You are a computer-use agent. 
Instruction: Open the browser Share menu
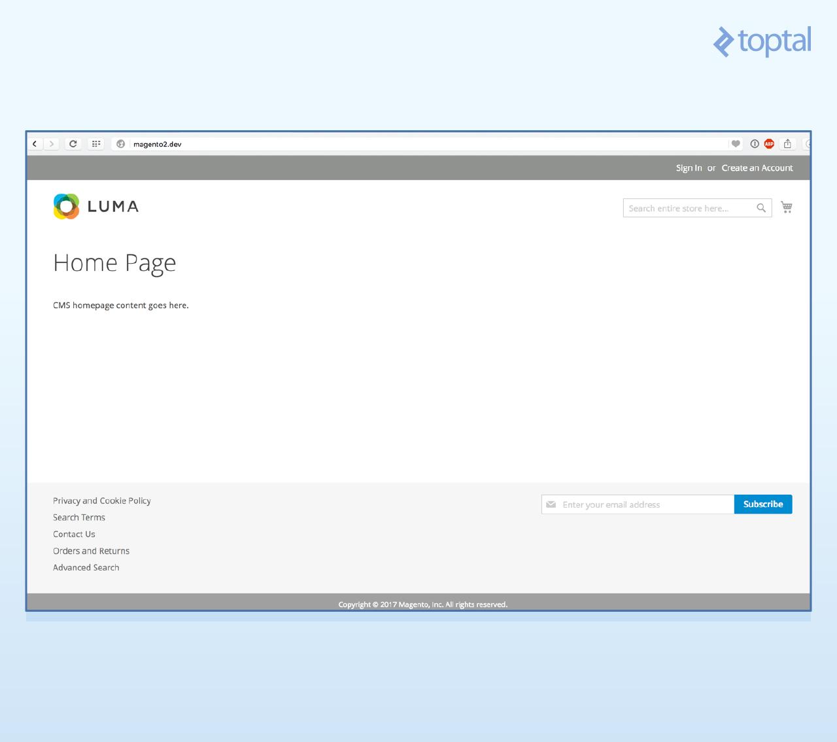pyautogui.click(x=787, y=143)
